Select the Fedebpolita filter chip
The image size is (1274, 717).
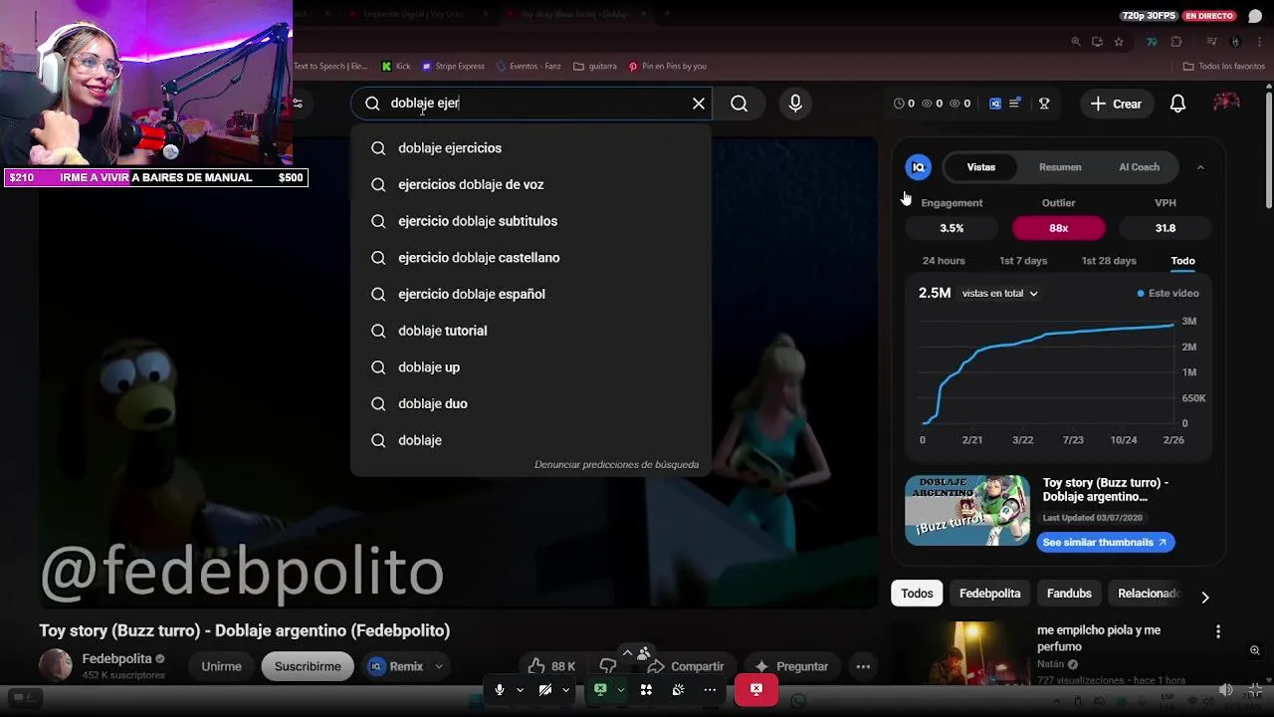989,594
